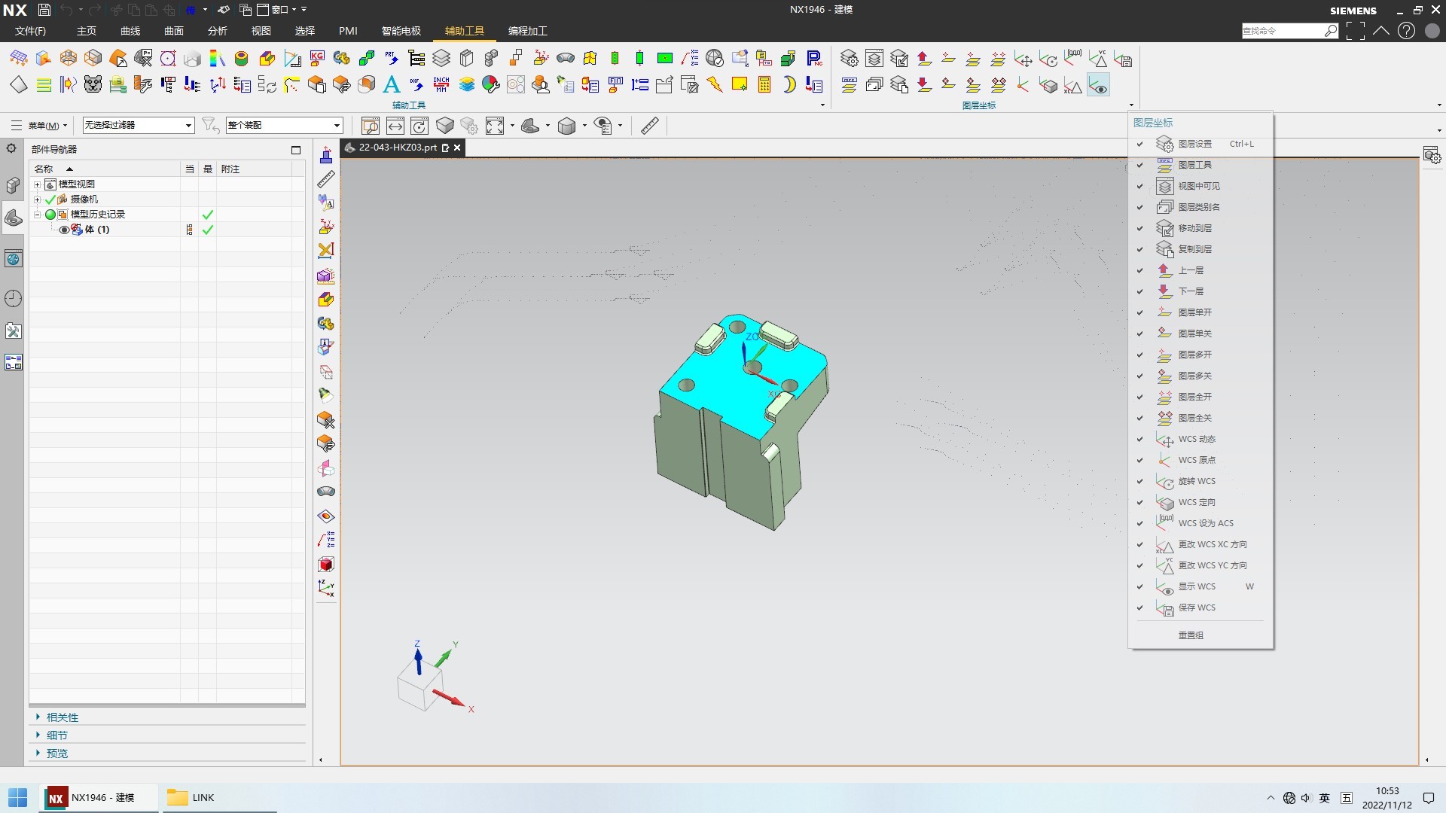1446x813 pixels.
Task: Click the KG weight calculation icon
Action: pyautogui.click(x=317, y=59)
